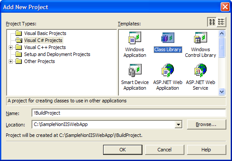232x161 pixels.
Task: Click the templates scrollbar down arrow
Action: (222, 92)
